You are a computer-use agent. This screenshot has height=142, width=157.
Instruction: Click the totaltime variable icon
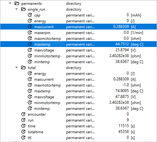23,132
